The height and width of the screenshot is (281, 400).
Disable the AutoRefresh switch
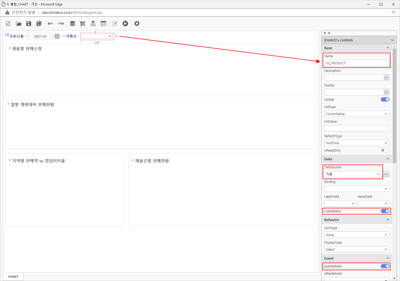tap(385, 266)
